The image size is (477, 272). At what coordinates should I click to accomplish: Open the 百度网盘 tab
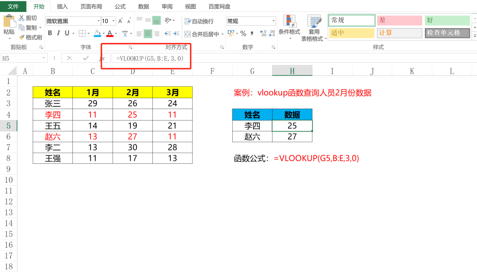(219, 6)
